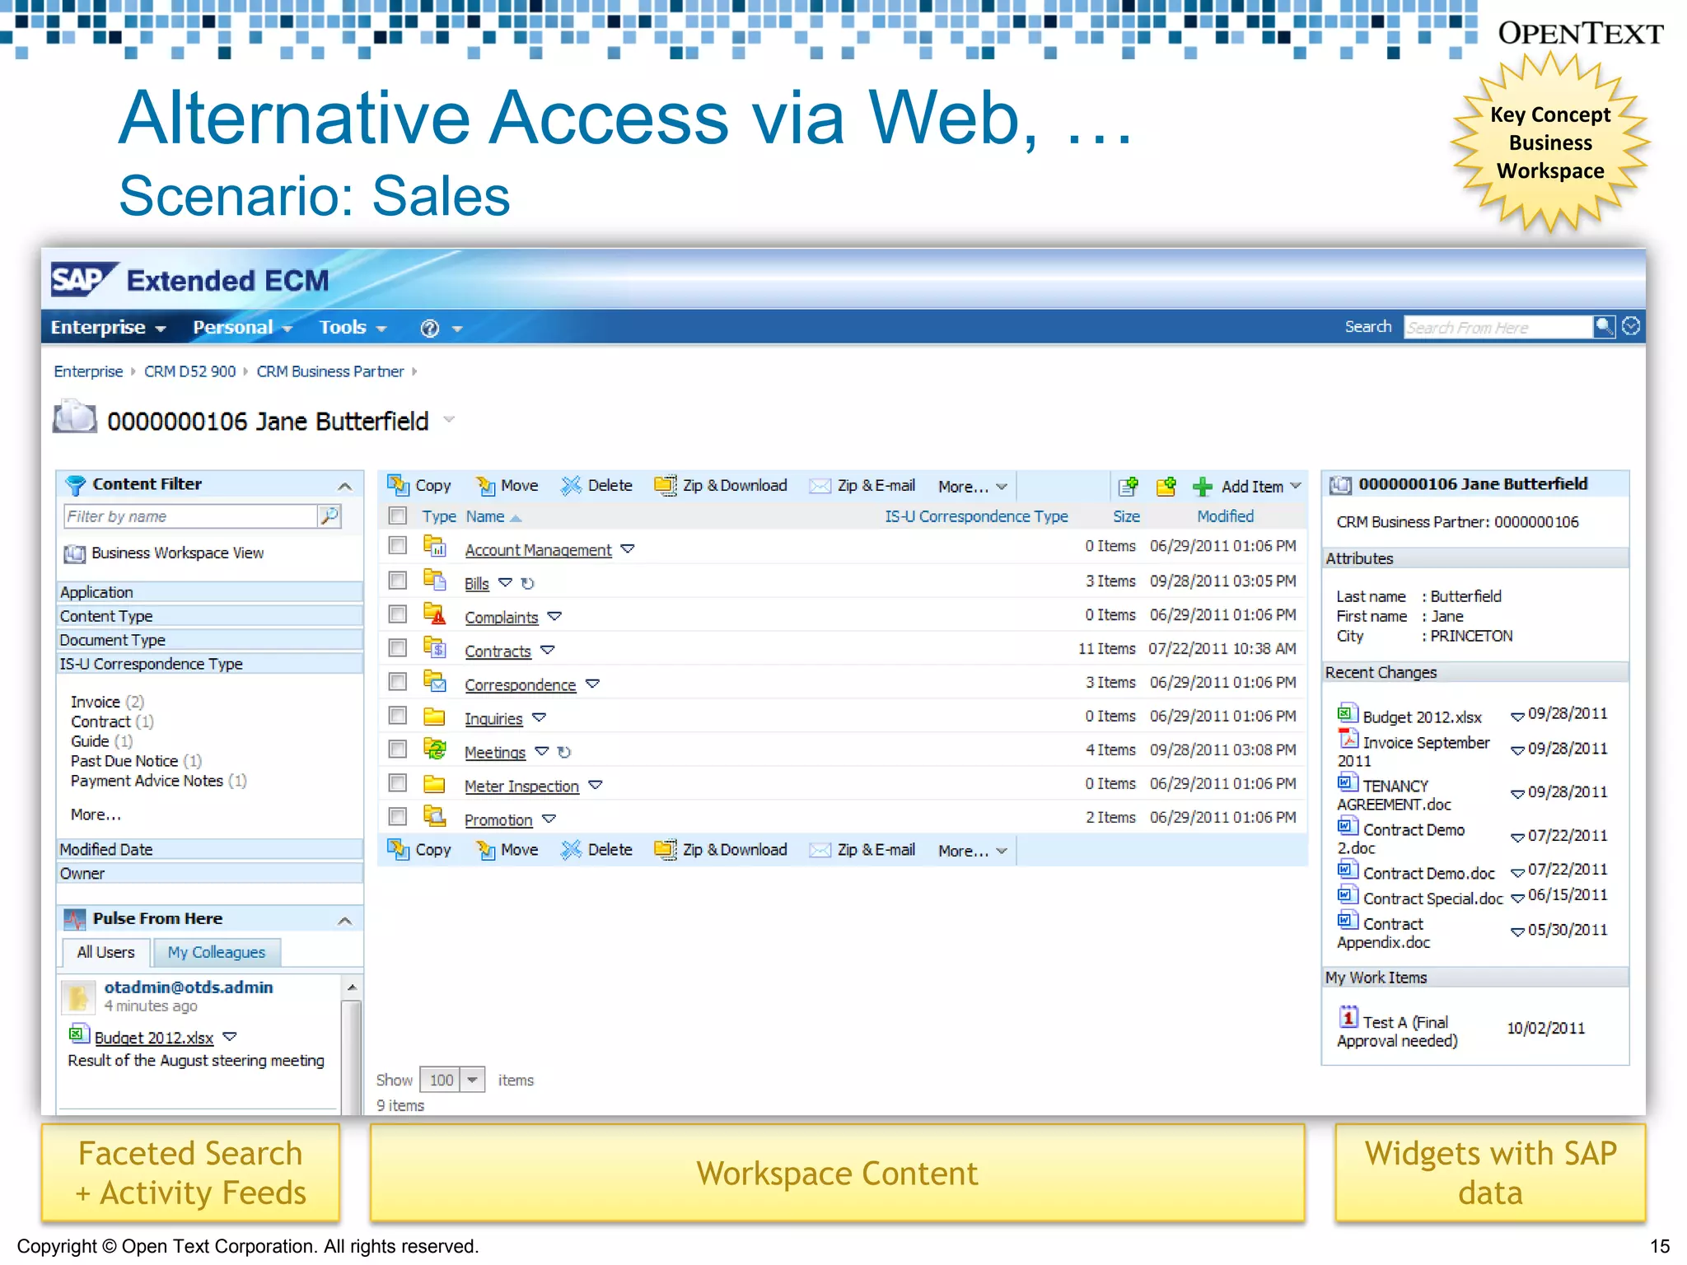
Task: Open the Enterprise menu
Action: (108, 328)
